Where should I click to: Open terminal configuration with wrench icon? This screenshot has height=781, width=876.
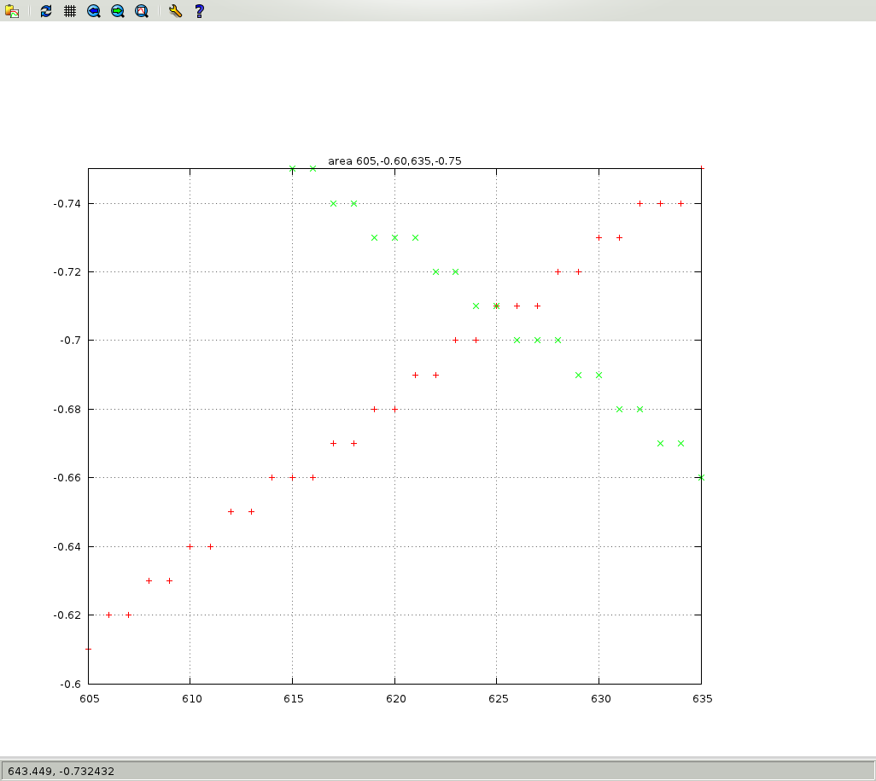tap(175, 11)
